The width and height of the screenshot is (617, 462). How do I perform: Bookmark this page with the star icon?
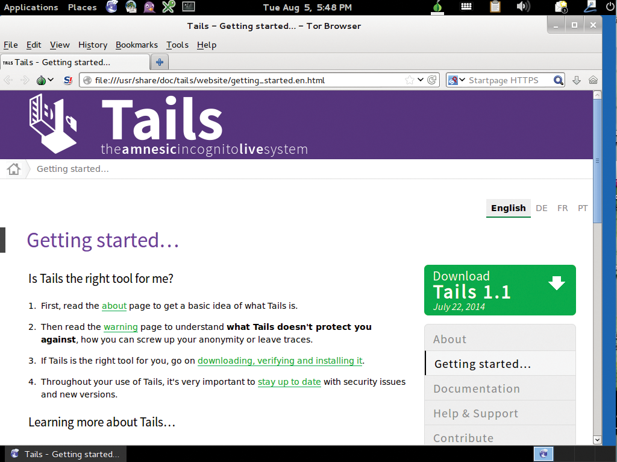click(410, 80)
